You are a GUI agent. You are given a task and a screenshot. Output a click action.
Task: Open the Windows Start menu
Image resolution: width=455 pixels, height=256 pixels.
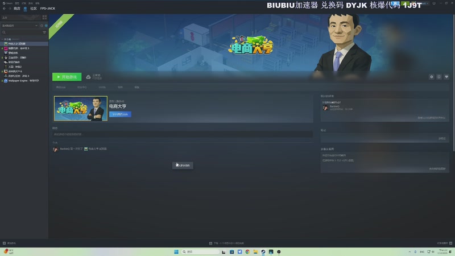[176, 251]
